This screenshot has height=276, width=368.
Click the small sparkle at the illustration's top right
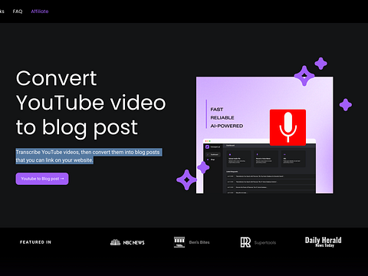tap(320, 64)
